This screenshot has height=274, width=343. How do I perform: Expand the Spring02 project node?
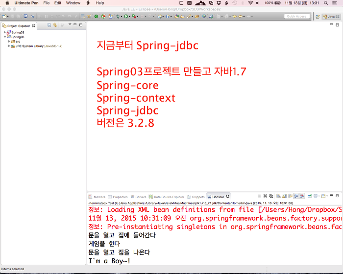(x=5, y=32)
